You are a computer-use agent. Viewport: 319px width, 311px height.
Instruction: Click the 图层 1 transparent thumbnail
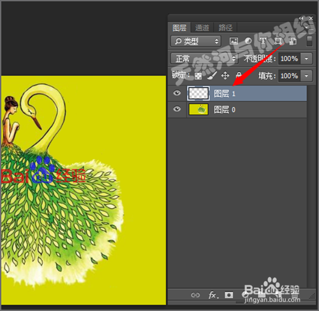198,93
